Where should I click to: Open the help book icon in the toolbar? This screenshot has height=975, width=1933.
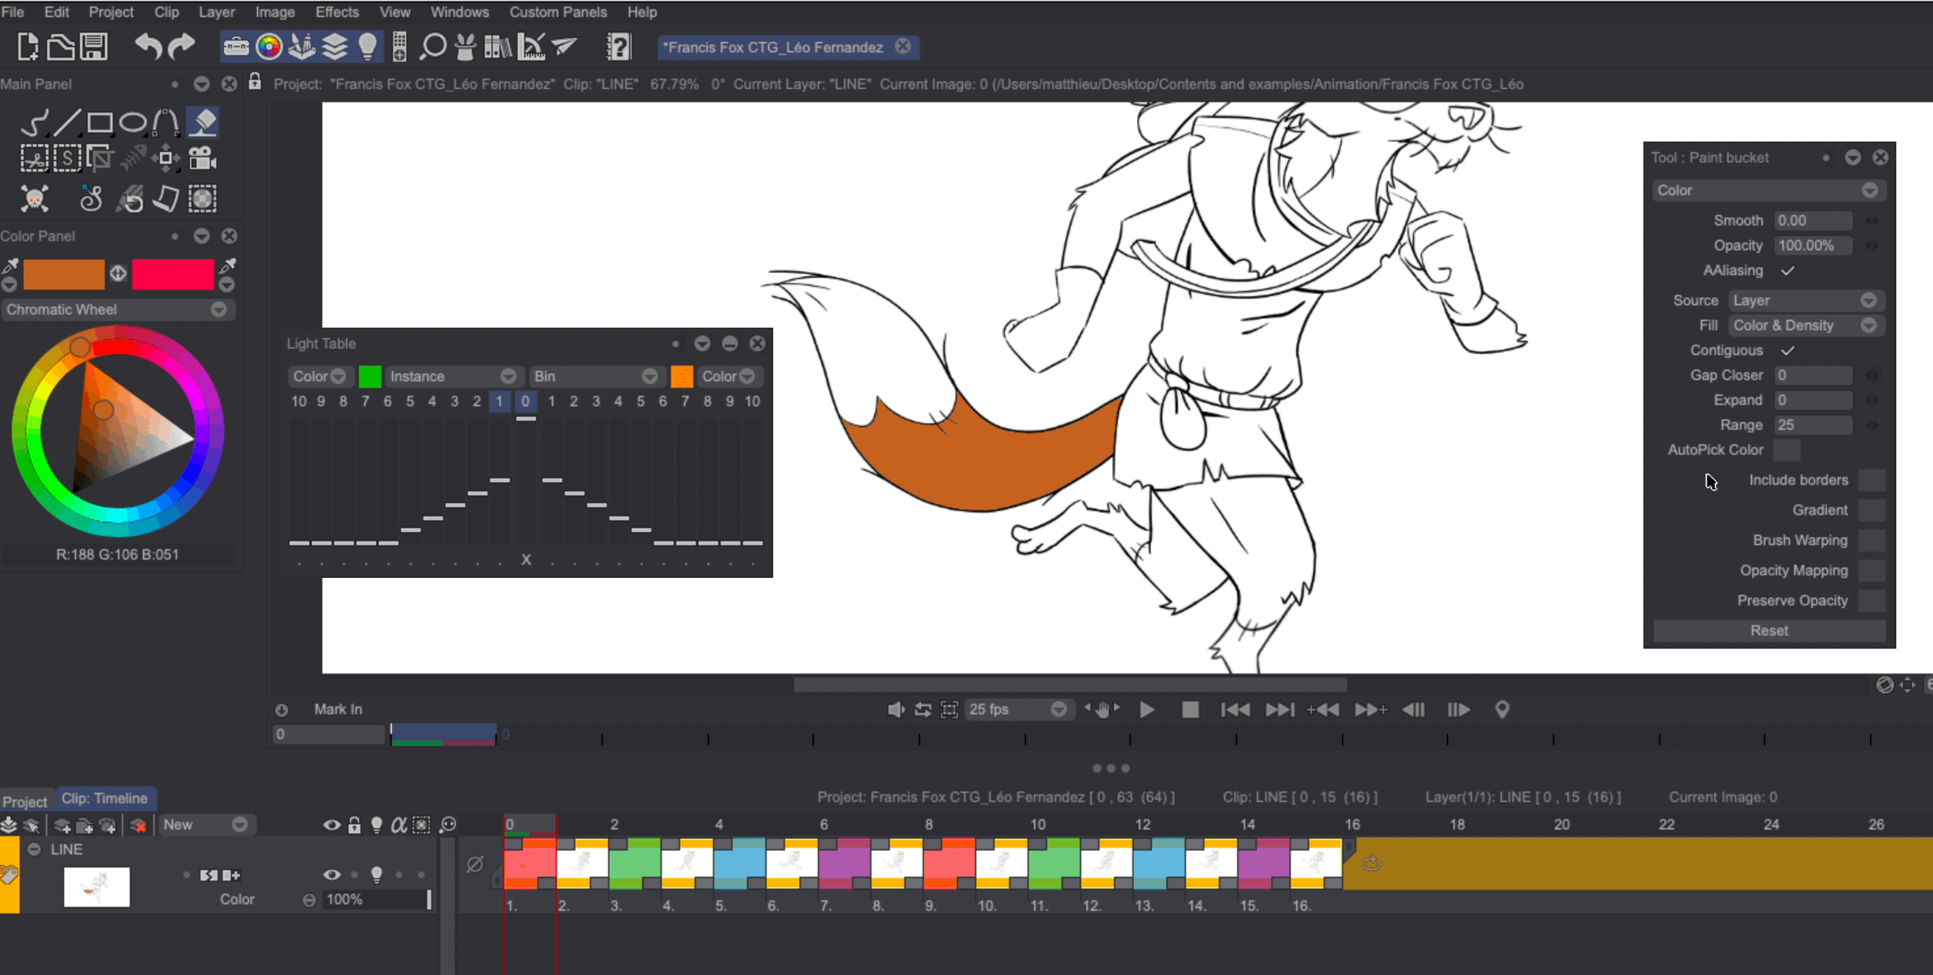pos(619,47)
